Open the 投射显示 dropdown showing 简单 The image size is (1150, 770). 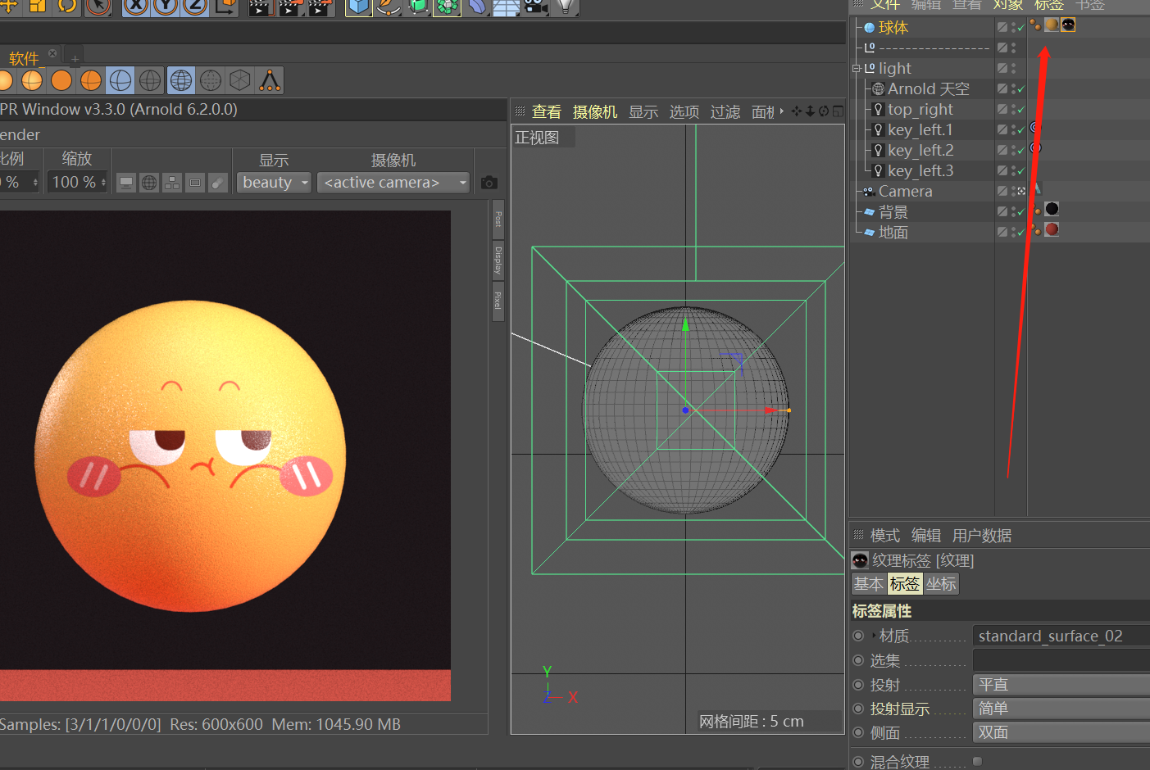pos(1061,709)
